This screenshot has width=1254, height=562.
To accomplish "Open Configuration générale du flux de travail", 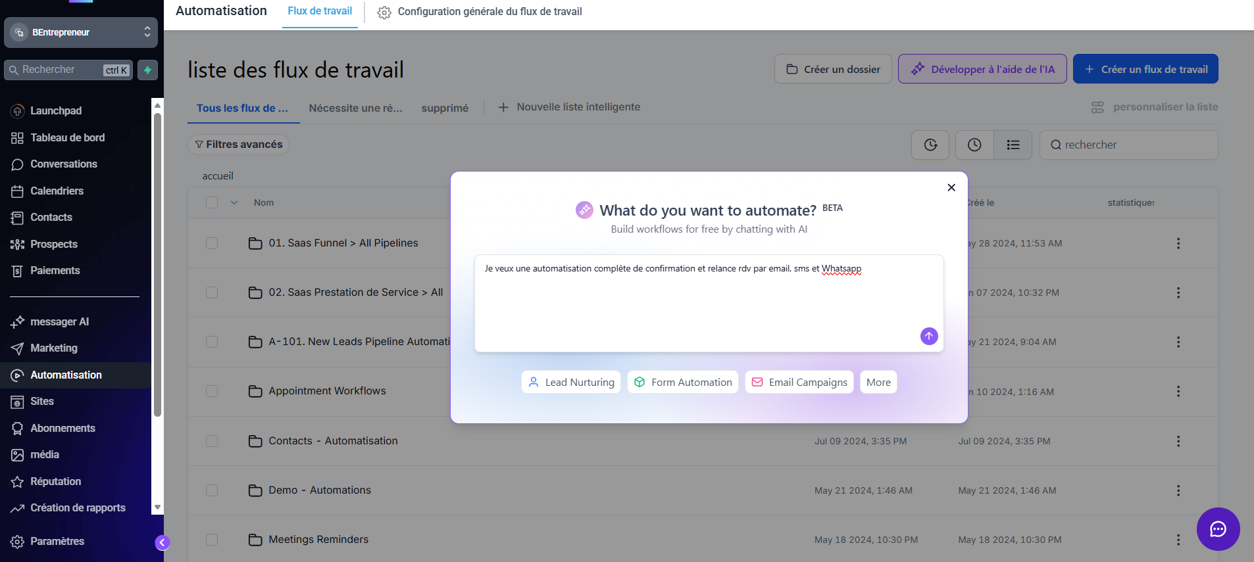I will pyautogui.click(x=480, y=12).
